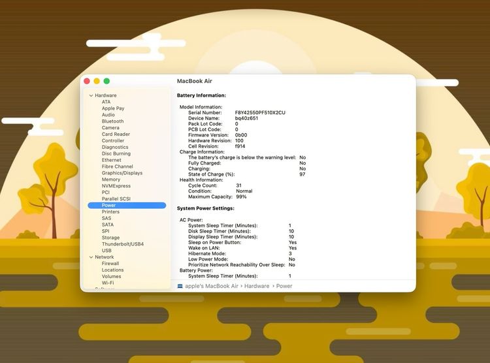Open Thunderbolt/USB4 details

coord(122,244)
